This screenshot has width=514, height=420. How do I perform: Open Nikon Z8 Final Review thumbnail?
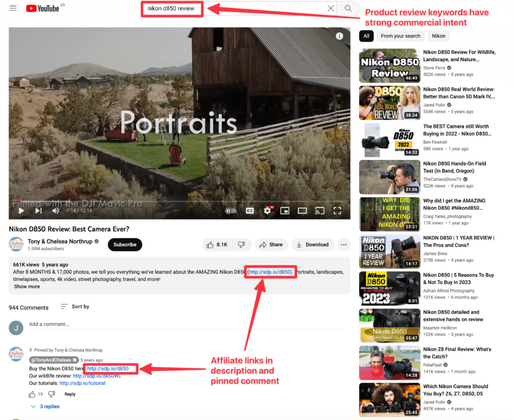tap(390, 362)
